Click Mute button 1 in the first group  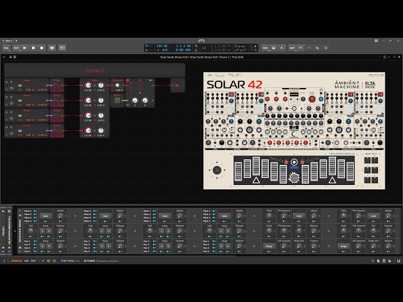pyautogui.click(x=43, y=231)
